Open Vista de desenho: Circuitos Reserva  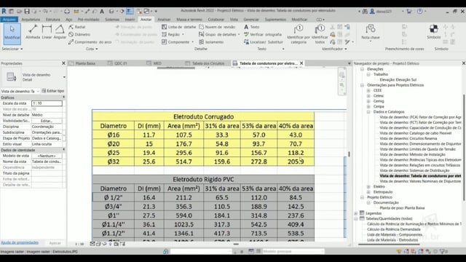[x=408, y=138]
